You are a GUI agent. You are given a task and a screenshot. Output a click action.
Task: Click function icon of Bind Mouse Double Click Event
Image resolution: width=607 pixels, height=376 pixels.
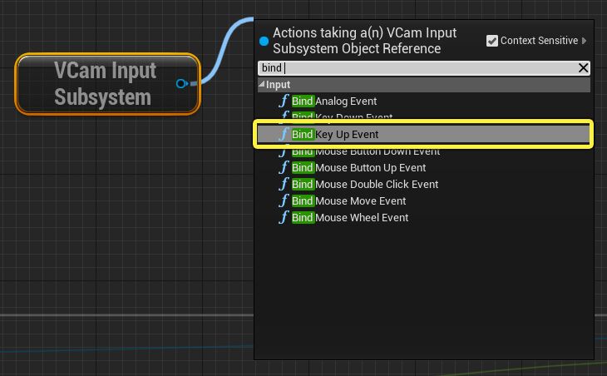(x=284, y=185)
